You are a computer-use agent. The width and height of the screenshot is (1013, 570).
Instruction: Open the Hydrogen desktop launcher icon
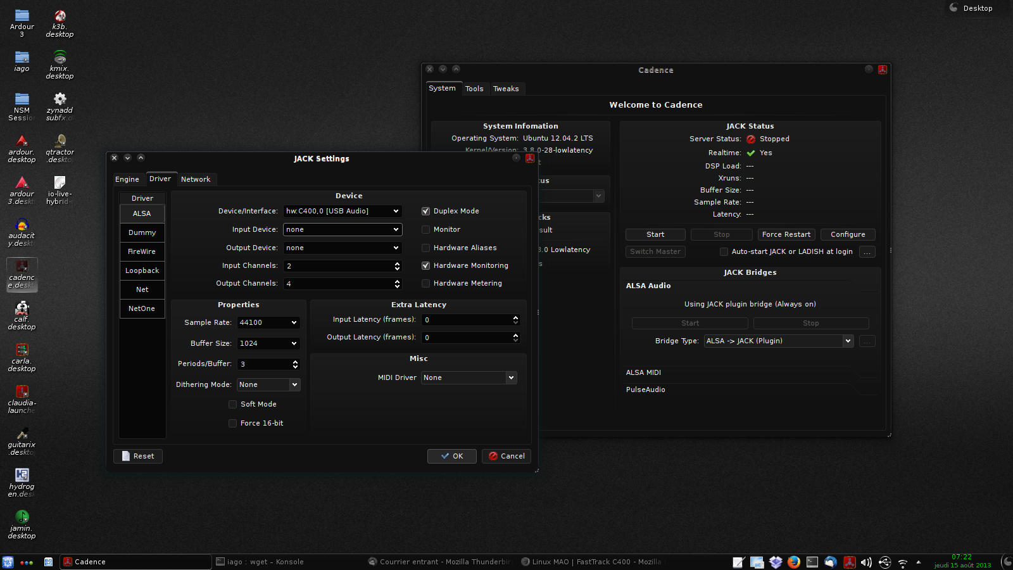pyautogui.click(x=22, y=476)
